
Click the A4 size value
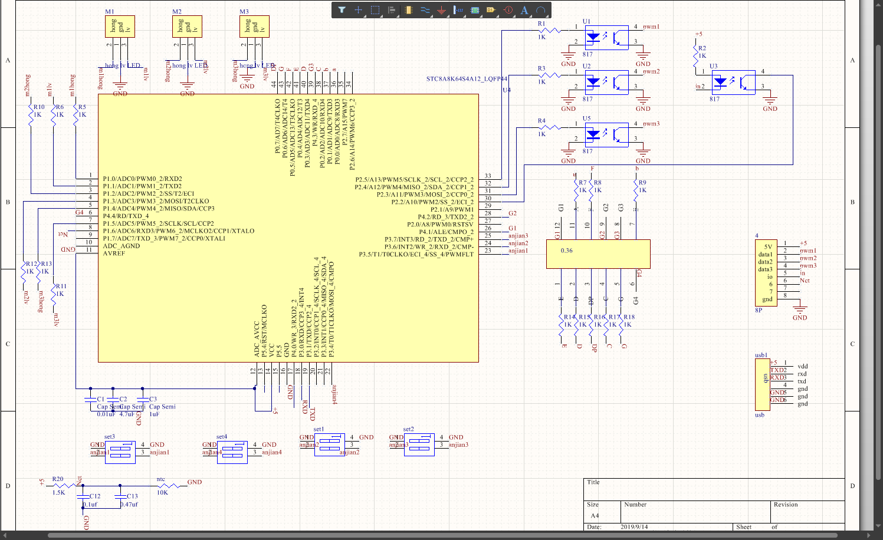[x=595, y=516]
